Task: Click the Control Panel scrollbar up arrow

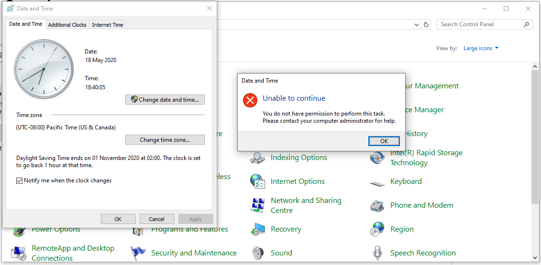Action: tap(535, 66)
